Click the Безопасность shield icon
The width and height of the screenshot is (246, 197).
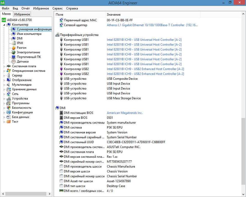(9, 108)
